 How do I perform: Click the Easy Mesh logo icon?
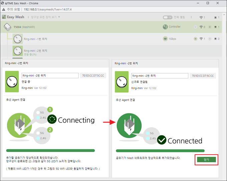coord(4,17)
